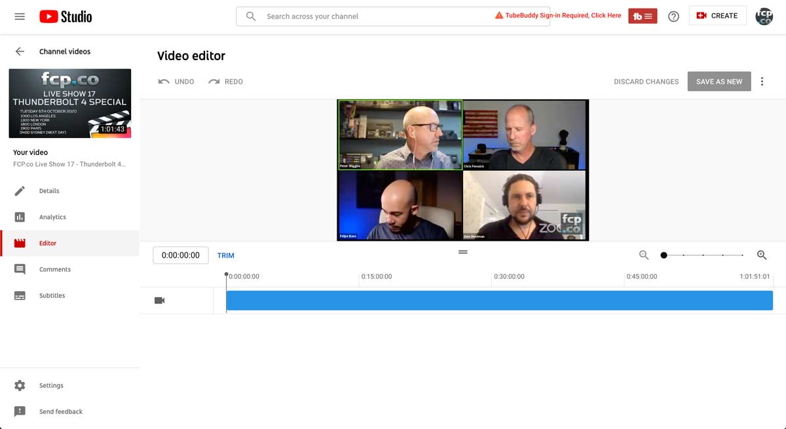The height and width of the screenshot is (429, 786).
Task: Click the Settings gear icon
Action: 20,386
